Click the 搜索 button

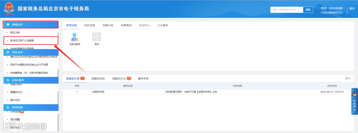pyautogui.click(x=308, y=10)
